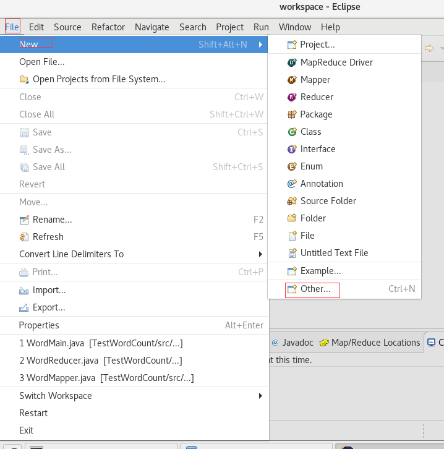
Task: Open the Search menu
Action: pyautogui.click(x=193, y=27)
